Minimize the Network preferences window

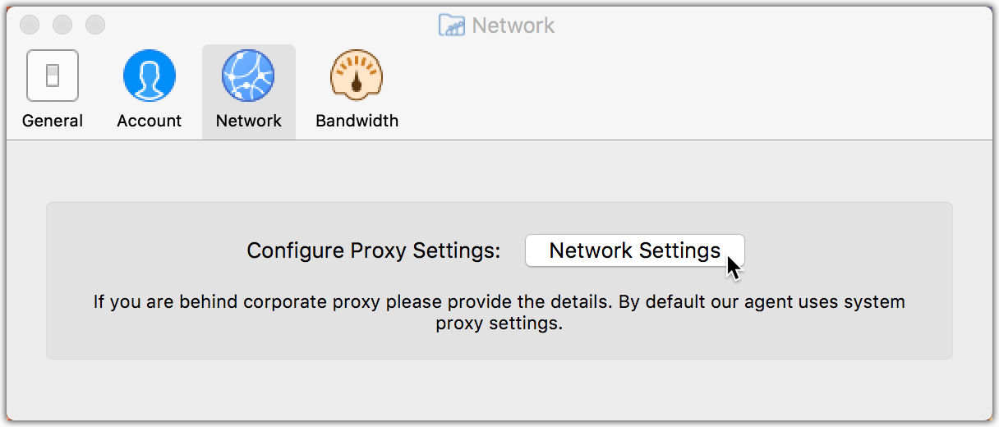(62, 25)
